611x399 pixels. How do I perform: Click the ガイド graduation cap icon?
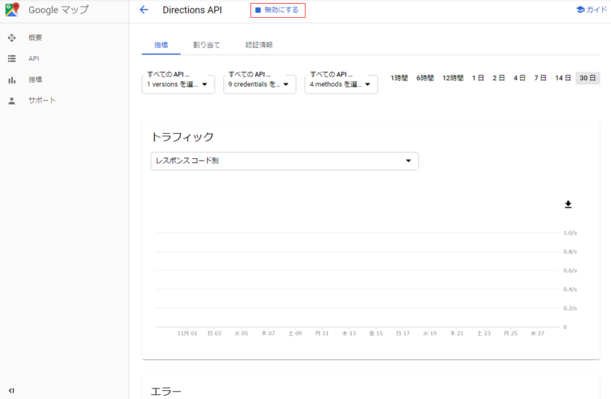click(580, 10)
